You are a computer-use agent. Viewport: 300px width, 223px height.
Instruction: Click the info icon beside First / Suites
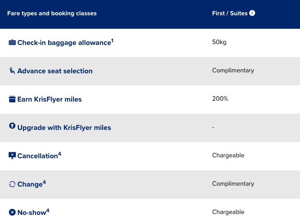coord(252,13)
